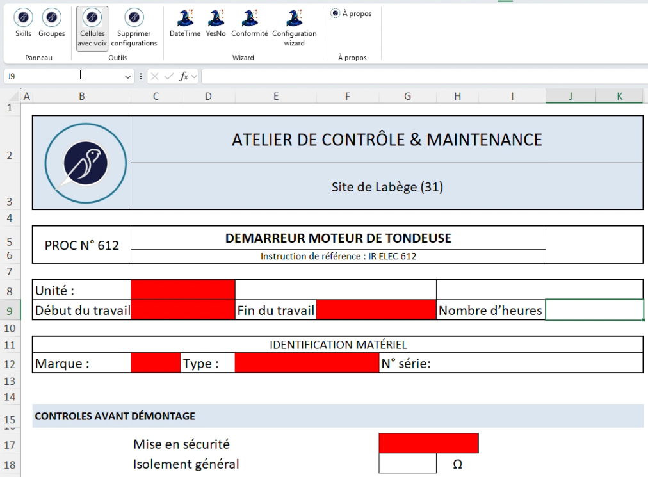Select the column E header
Screen dimensions: 648x477
tap(275, 96)
